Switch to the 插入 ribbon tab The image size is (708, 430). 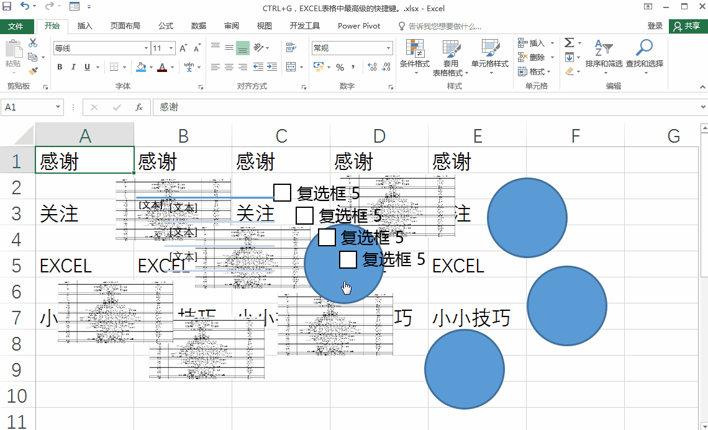click(85, 26)
